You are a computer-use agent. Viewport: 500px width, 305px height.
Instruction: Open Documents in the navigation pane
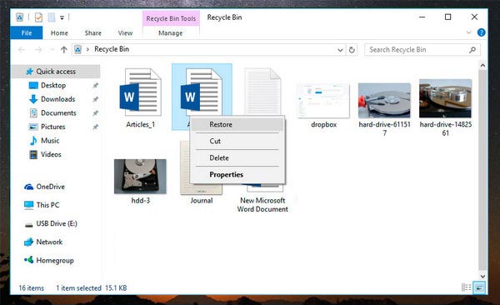coord(58,113)
